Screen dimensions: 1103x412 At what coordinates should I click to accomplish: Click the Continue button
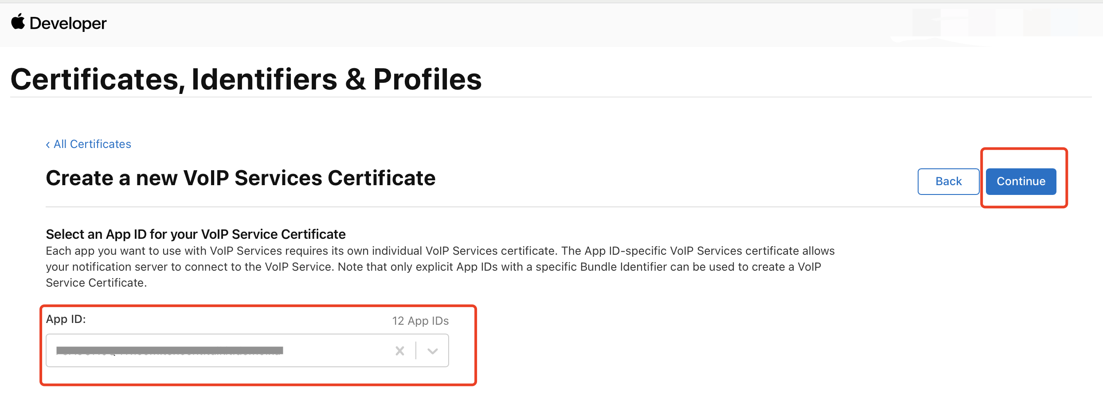pyautogui.click(x=1021, y=181)
